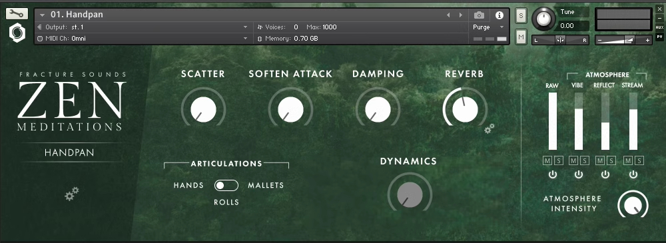Click the instrument name 01. Handpan

click(77, 15)
